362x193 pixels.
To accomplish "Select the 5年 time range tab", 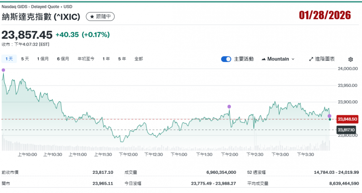I will [122, 59].
